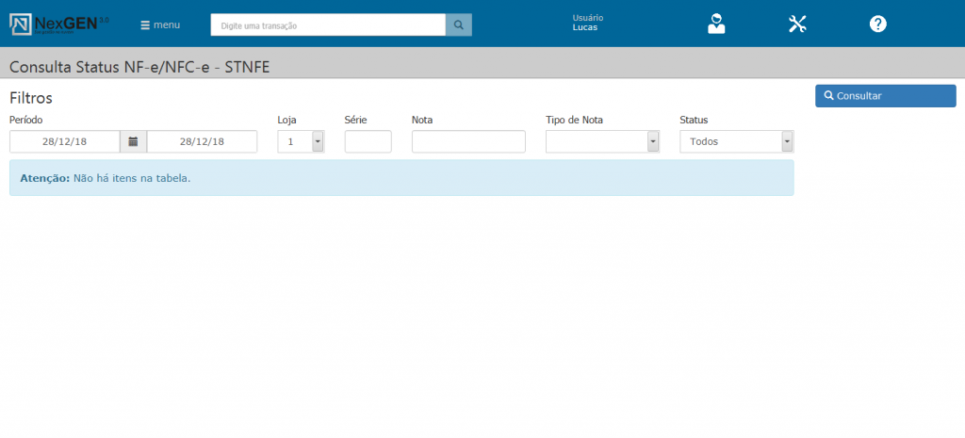965x438 pixels.
Task: Click into the Nota input field
Action: [468, 141]
